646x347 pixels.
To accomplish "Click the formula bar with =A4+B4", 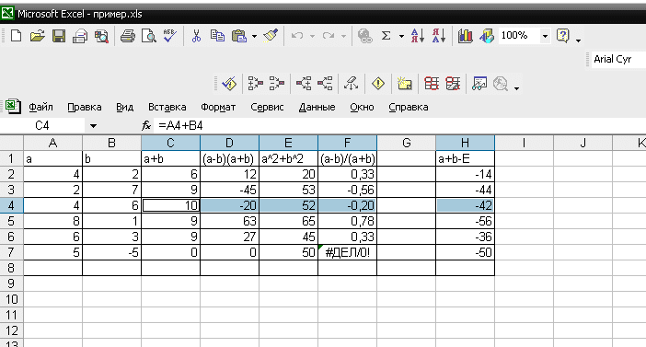I will click(398, 126).
